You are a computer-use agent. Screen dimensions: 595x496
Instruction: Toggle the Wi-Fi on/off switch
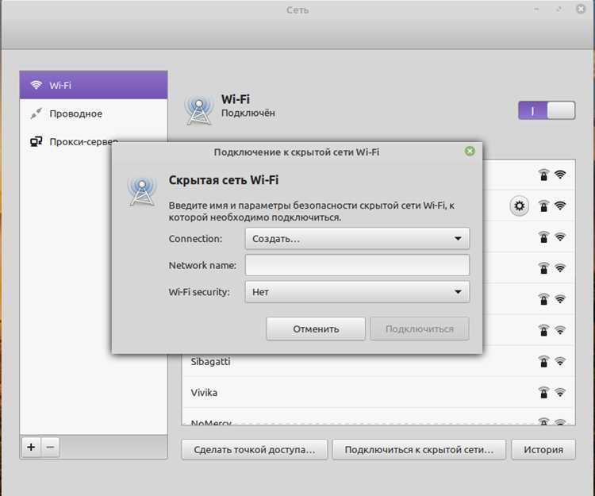click(547, 111)
